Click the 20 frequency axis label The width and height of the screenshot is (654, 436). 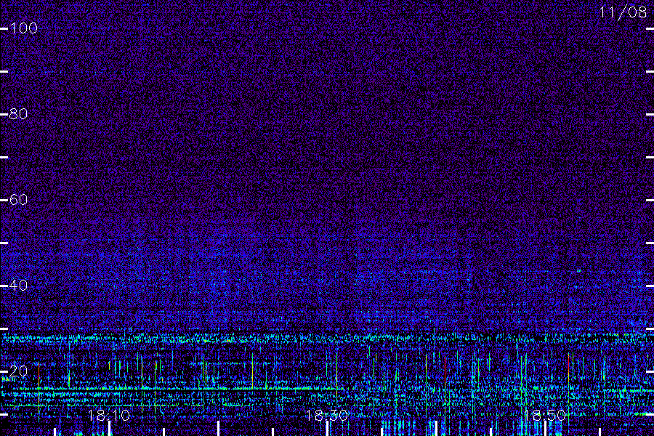(18, 371)
